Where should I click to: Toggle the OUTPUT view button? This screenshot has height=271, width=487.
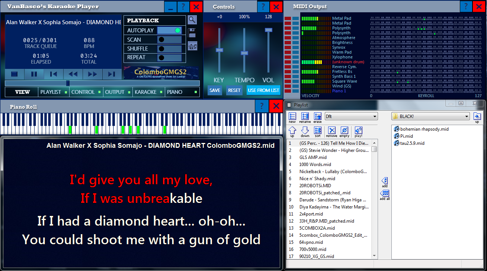118,92
